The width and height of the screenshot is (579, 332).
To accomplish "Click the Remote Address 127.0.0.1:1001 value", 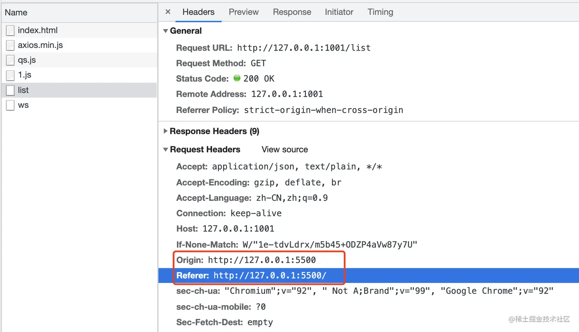I will (287, 94).
